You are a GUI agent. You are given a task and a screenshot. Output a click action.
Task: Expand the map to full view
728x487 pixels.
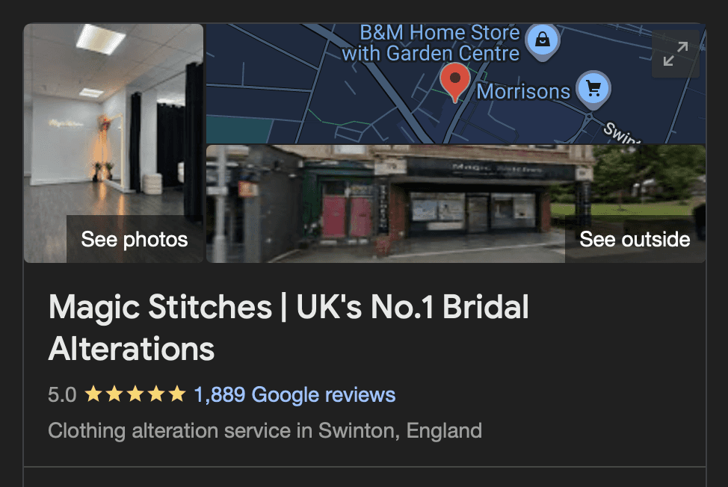click(676, 54)
